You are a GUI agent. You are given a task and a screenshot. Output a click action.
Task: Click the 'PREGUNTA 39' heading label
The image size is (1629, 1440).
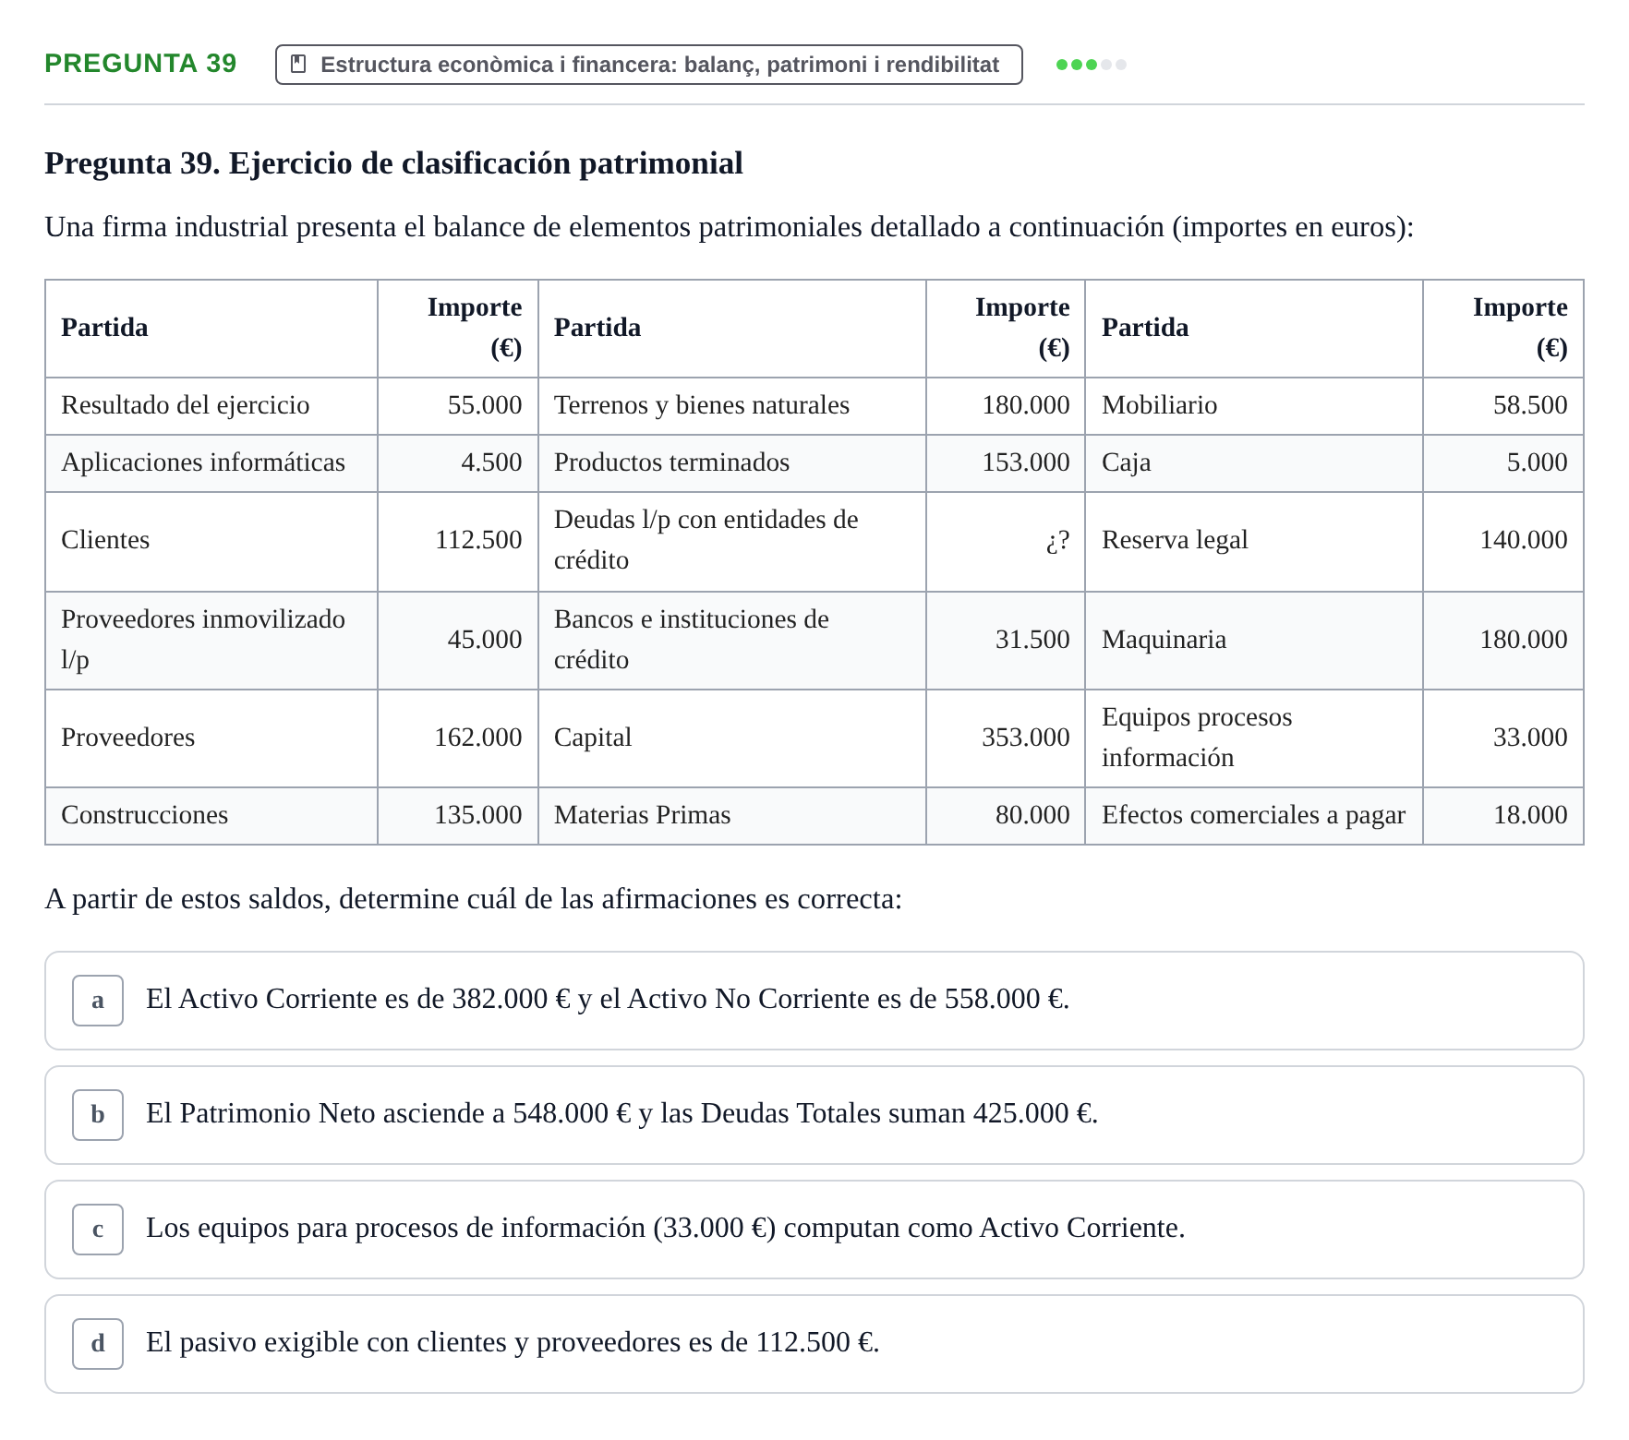(140, 63)
